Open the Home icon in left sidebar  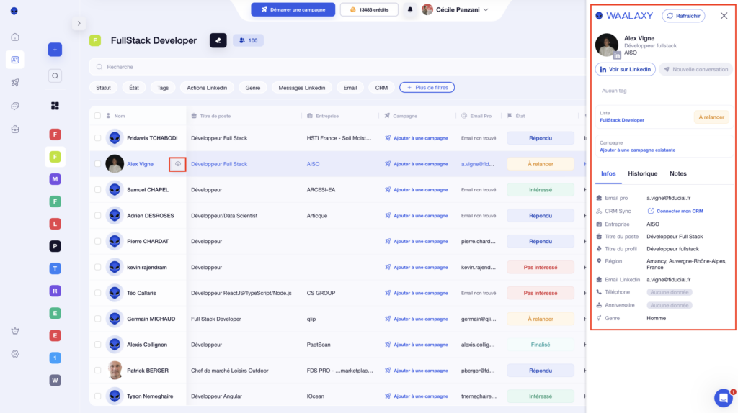tap(15, 37)
